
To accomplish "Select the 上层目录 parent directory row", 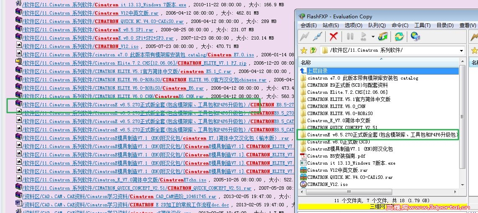I will [x=379, y=71].
